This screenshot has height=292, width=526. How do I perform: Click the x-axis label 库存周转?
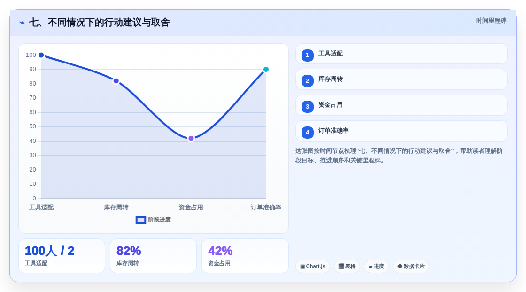[x=116, y=207]
